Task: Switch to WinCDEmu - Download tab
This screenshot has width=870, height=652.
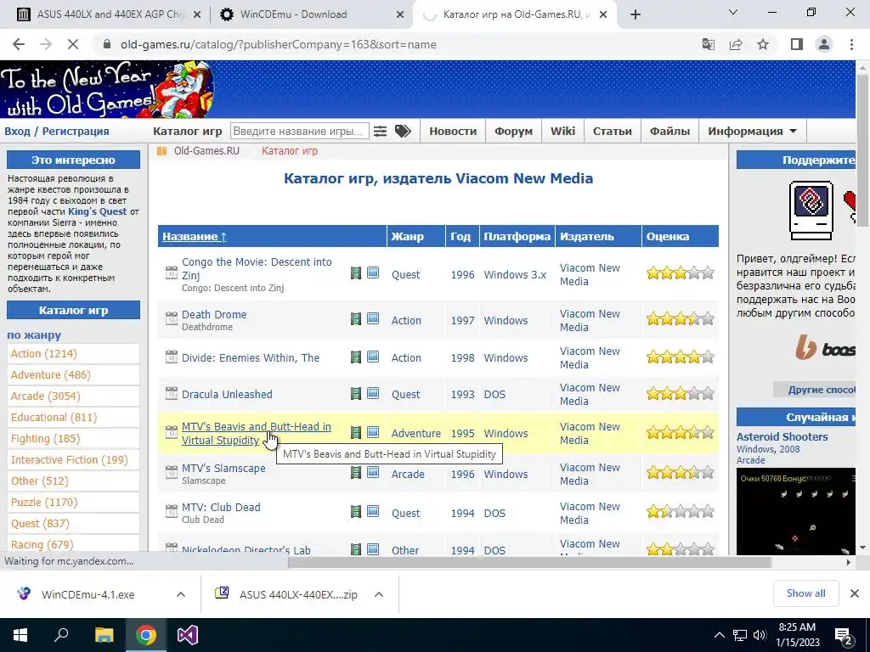Action: pos(311,14)
